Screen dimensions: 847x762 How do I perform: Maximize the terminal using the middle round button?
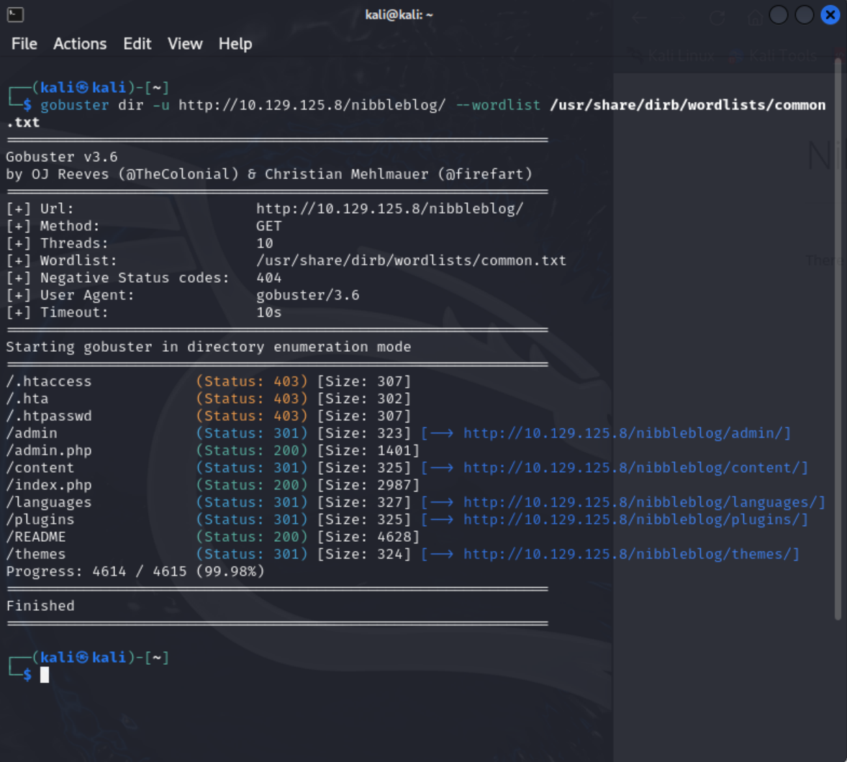pyautogui.click(x=804, y=14)
